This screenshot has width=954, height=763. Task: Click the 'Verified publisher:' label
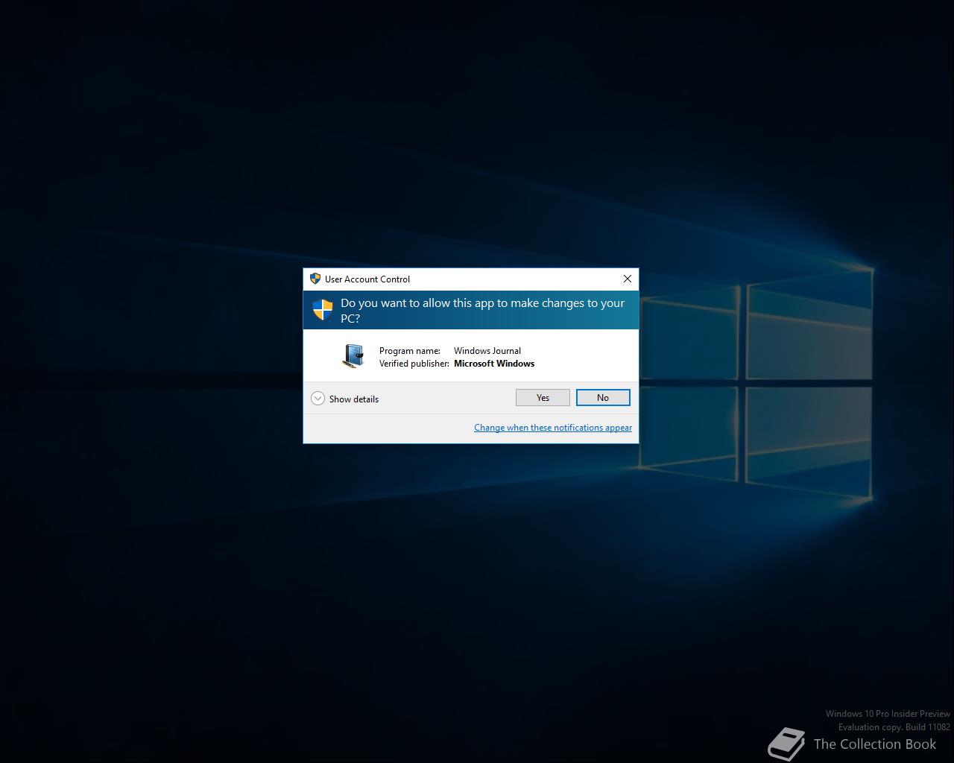point(414,364)
